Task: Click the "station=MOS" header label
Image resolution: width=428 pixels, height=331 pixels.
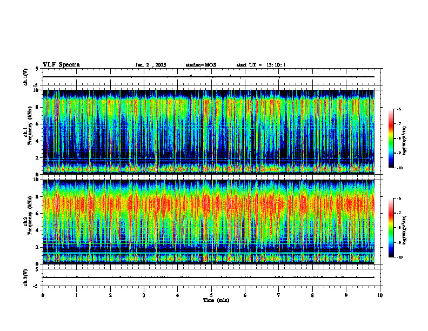Action: pos(201,65)
